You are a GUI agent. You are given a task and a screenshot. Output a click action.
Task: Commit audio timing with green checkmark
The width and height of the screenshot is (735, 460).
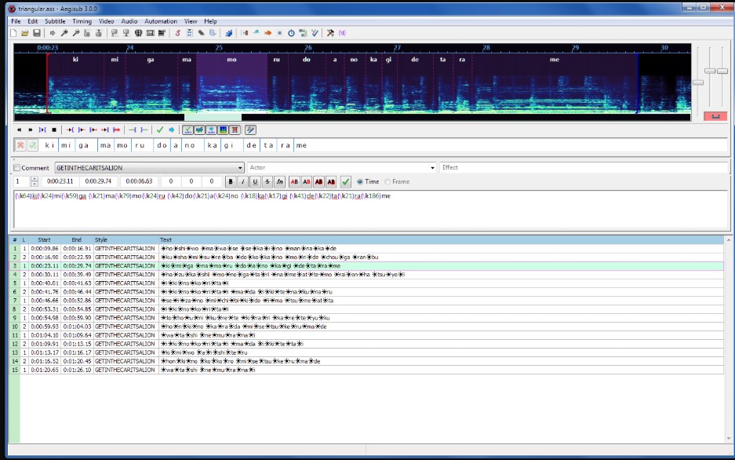160,130
